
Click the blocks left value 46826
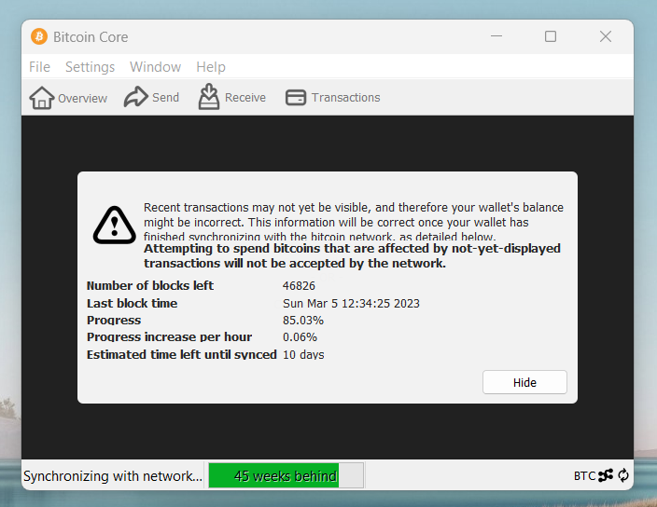click(299, 286)
